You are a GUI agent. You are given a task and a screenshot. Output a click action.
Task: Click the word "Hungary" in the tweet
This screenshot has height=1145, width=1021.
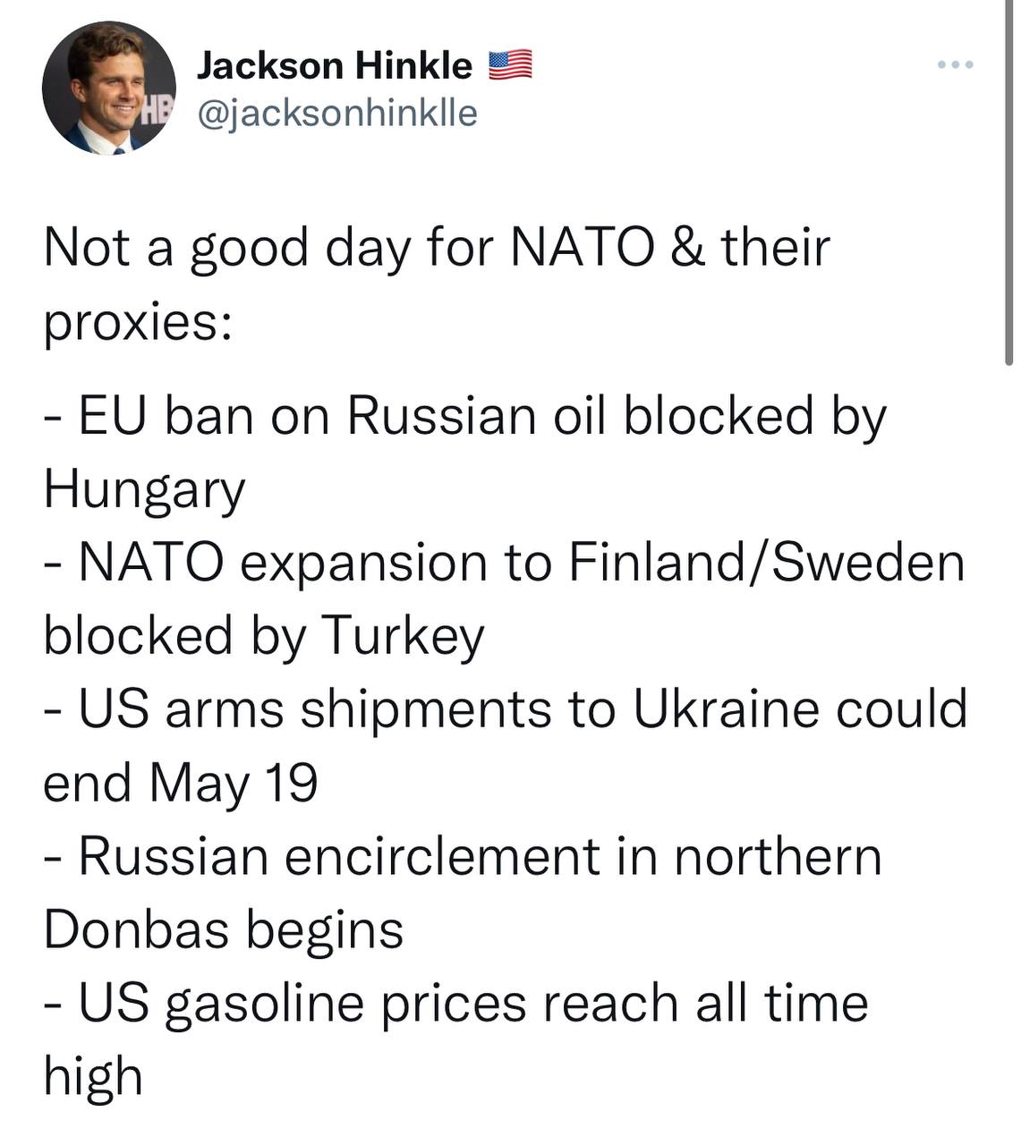pos(144,491)
